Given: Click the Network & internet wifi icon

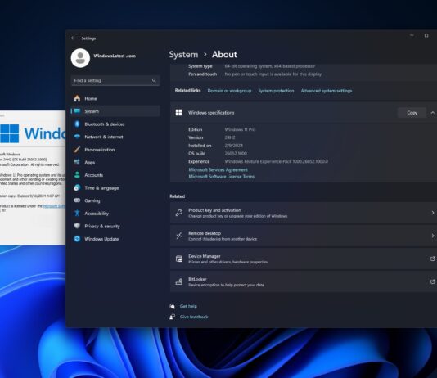Looking at the screenshot, I should pos(77,137).
